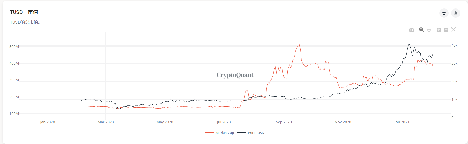Zoom in with the plus icon
Viewport: 468px width, 144px height.
[x=439, y=30]
